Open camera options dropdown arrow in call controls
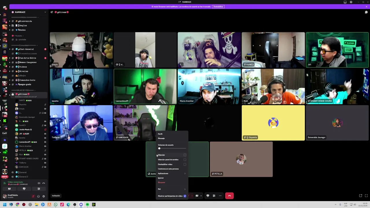 201,196
